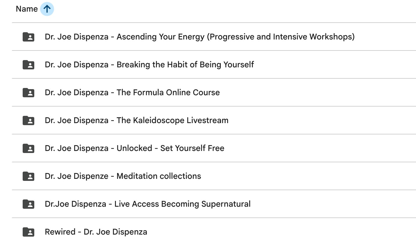Select the Unlocked - Set Yourself Free row
This screenshot has height=243, width=416.
(135, 148)
